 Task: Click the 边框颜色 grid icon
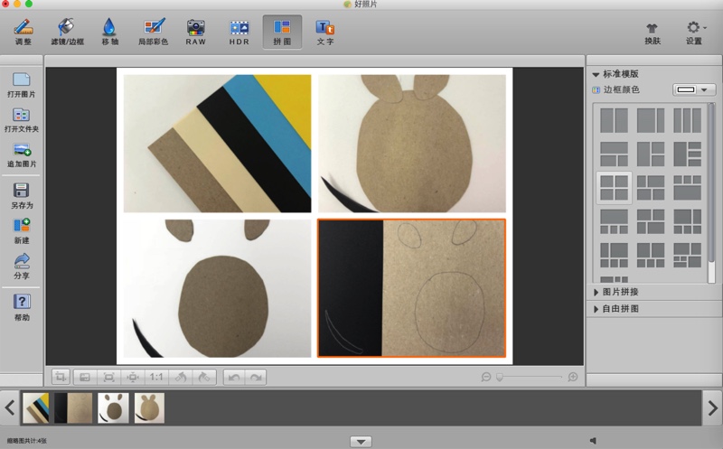click(x=596, y=90)
